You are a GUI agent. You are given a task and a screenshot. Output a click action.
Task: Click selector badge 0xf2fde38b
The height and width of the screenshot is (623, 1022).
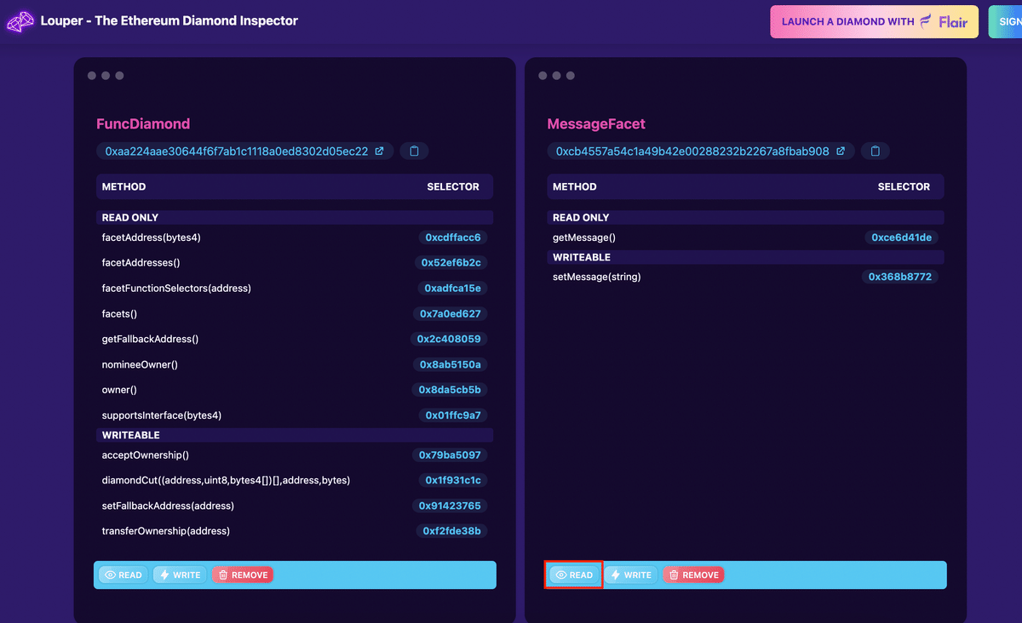pos(452,531)
